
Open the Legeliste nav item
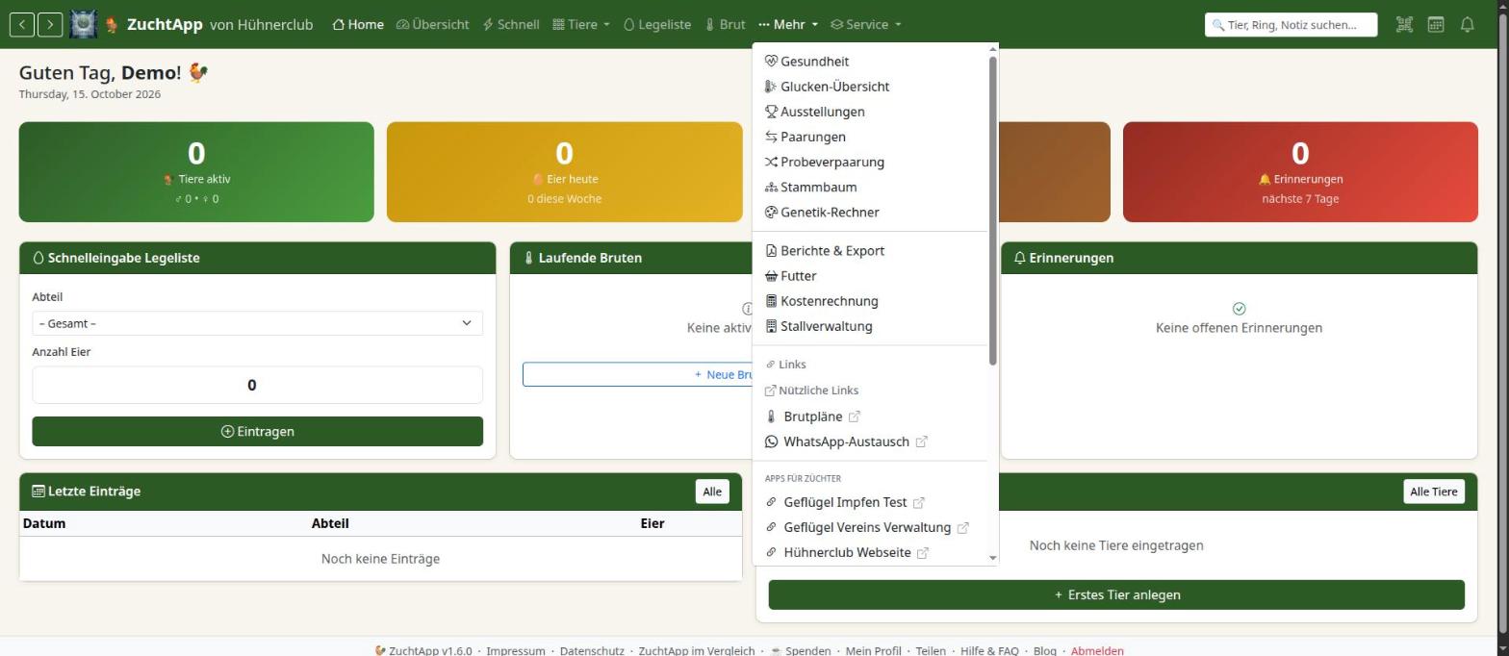(657, 25)
